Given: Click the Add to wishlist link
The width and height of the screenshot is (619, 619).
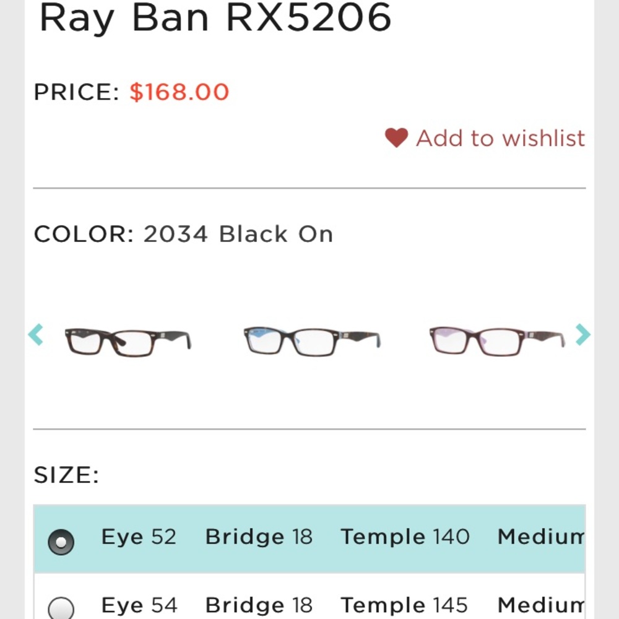Looking at the screenshot, I should point(501,137).
